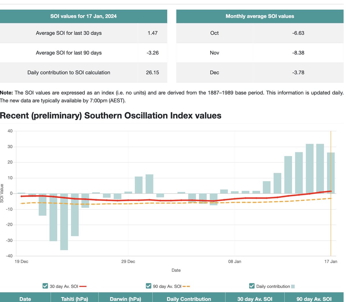The height and width of the screenshot is (302, 346).
Task: Select the -3.78 value cell
Action: (298, 72)
